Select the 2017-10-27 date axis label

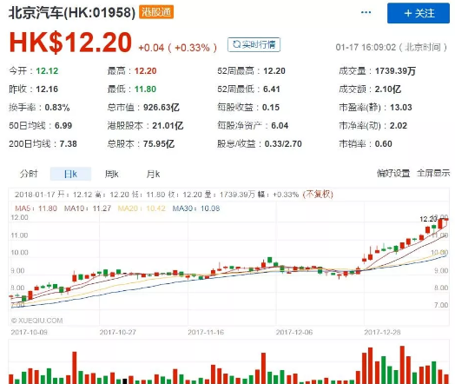pos(117,332)
